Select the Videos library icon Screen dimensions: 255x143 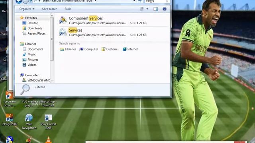[24, 65]
